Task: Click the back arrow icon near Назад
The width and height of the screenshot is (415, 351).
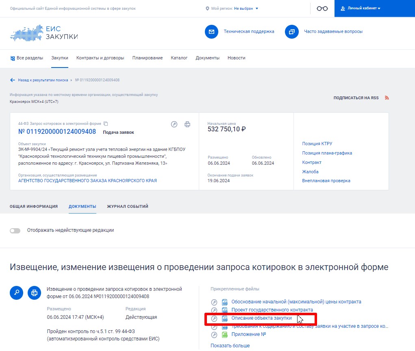Action: tap(13, 80)
